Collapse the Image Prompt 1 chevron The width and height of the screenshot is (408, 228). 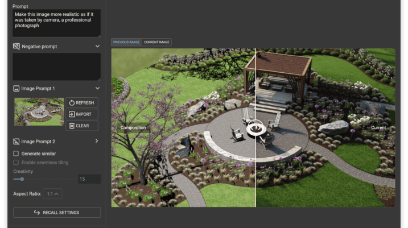tap(97, 88)
